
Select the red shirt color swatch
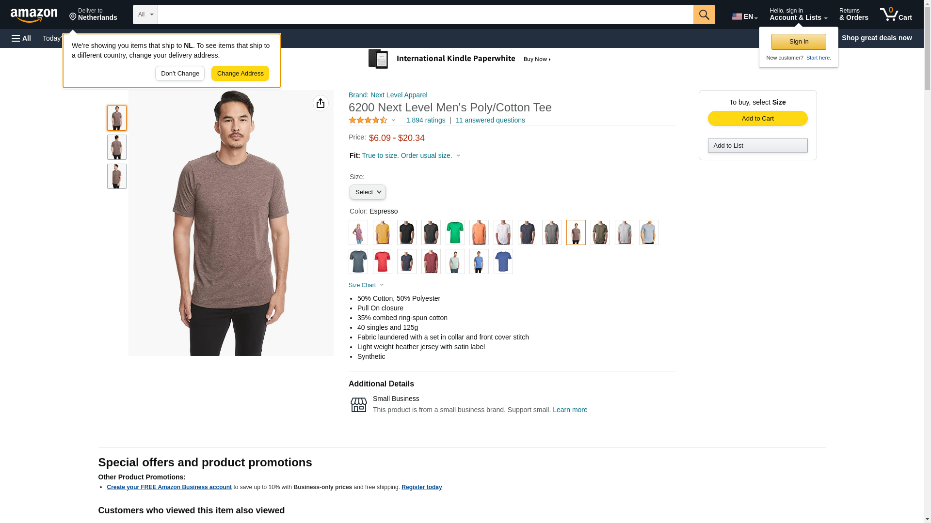point(382,261)
